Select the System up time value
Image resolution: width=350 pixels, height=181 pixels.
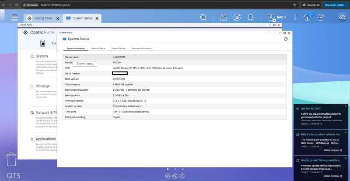point(127,106)
